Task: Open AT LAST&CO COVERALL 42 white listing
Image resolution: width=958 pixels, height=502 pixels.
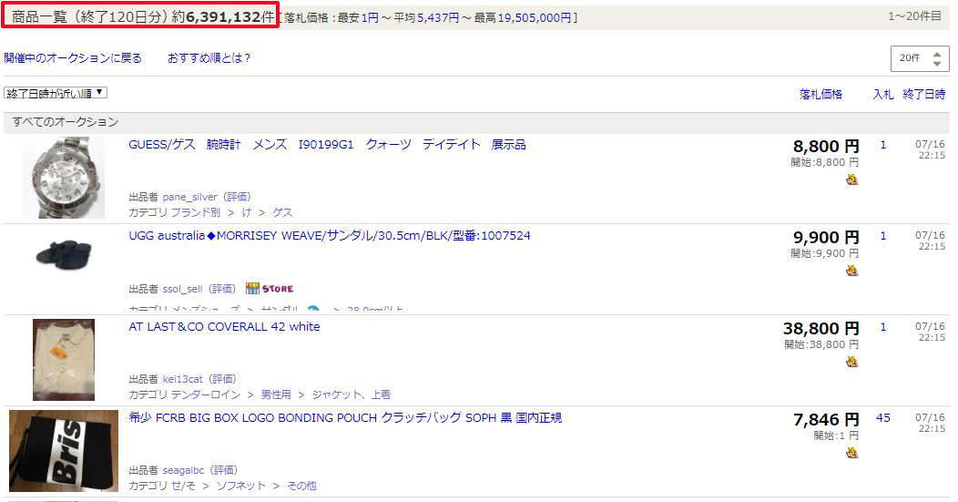Action: click(x=224, y=326)
